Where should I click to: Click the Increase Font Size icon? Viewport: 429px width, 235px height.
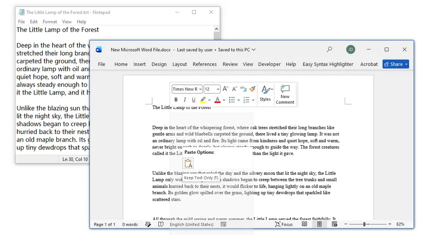coord(225,89)
